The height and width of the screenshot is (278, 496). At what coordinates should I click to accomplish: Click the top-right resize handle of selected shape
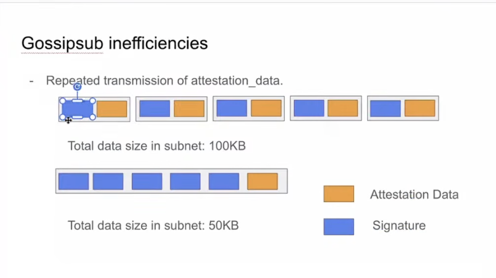click(x=93, y=101)
